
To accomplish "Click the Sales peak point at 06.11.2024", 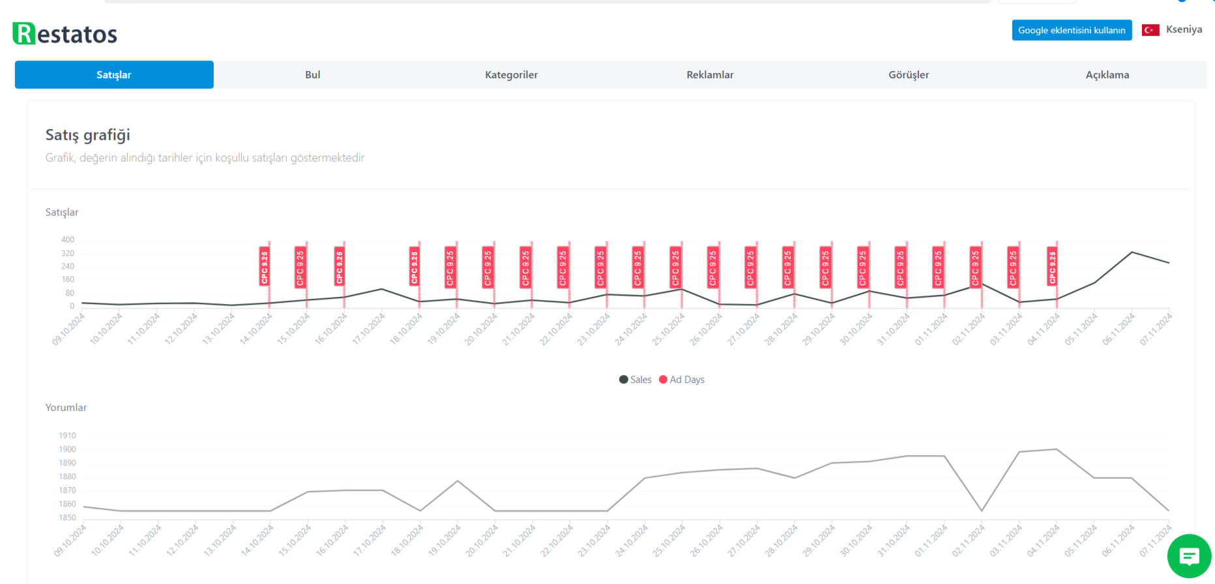I will pyautogui.click(x=1132, y=252).
